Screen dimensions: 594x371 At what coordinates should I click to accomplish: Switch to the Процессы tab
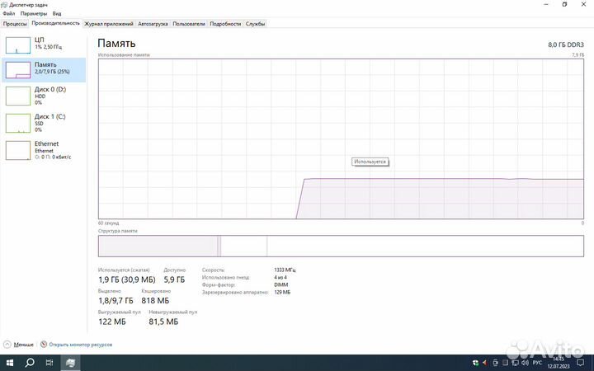tap(15, 24)
